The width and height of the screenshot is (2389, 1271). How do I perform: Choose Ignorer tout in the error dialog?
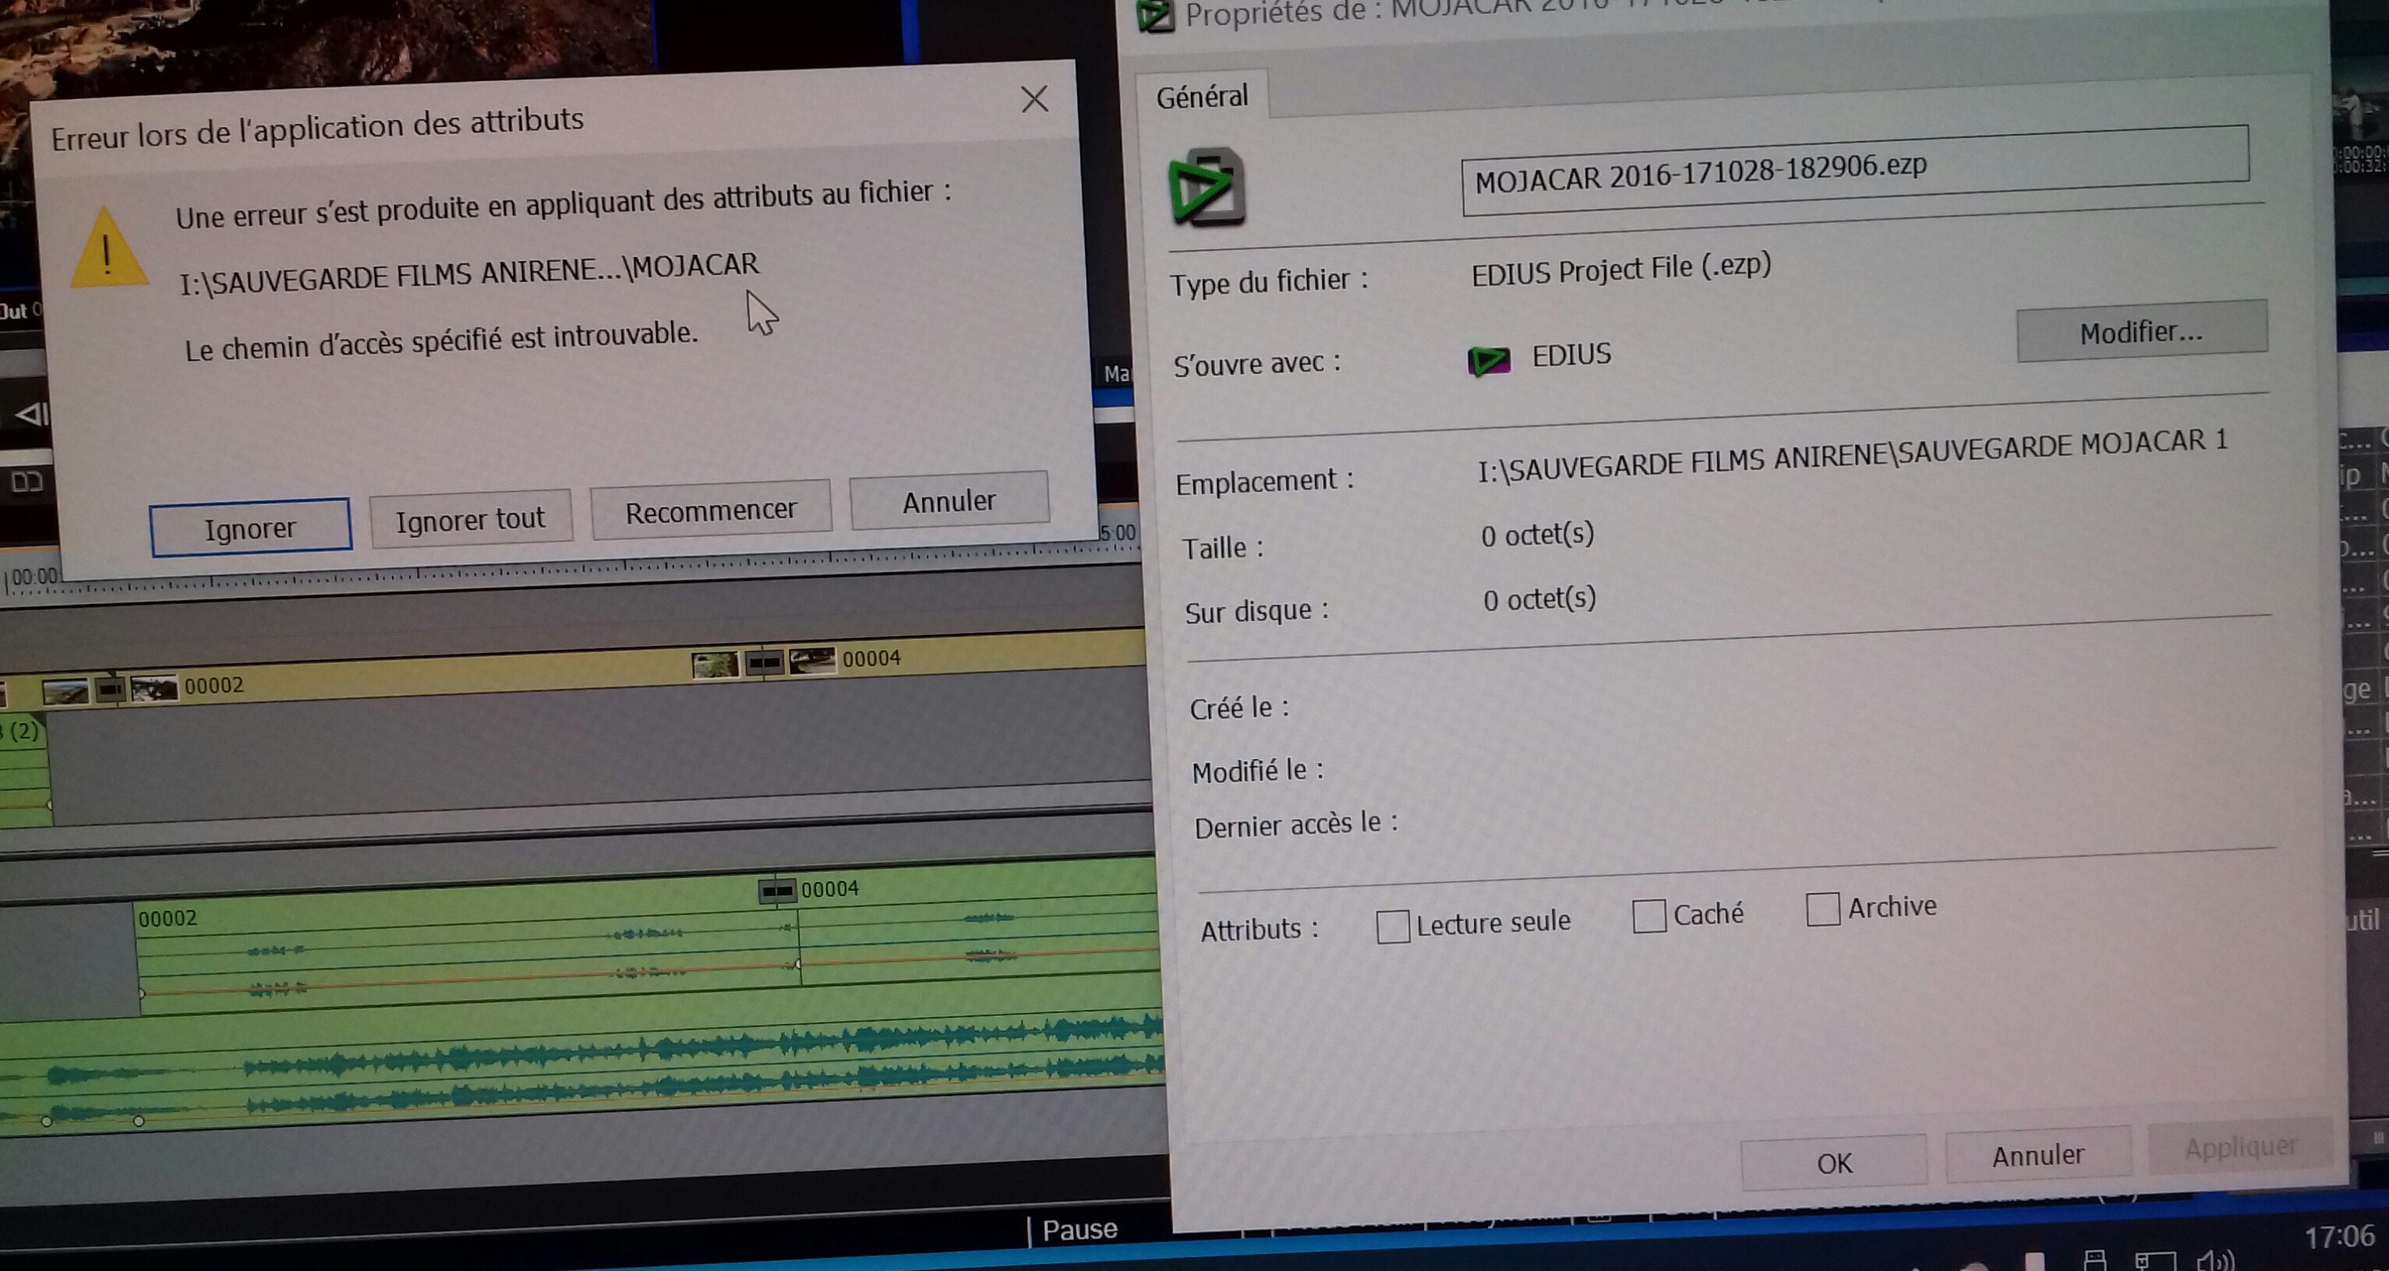[x=470, y=518]
